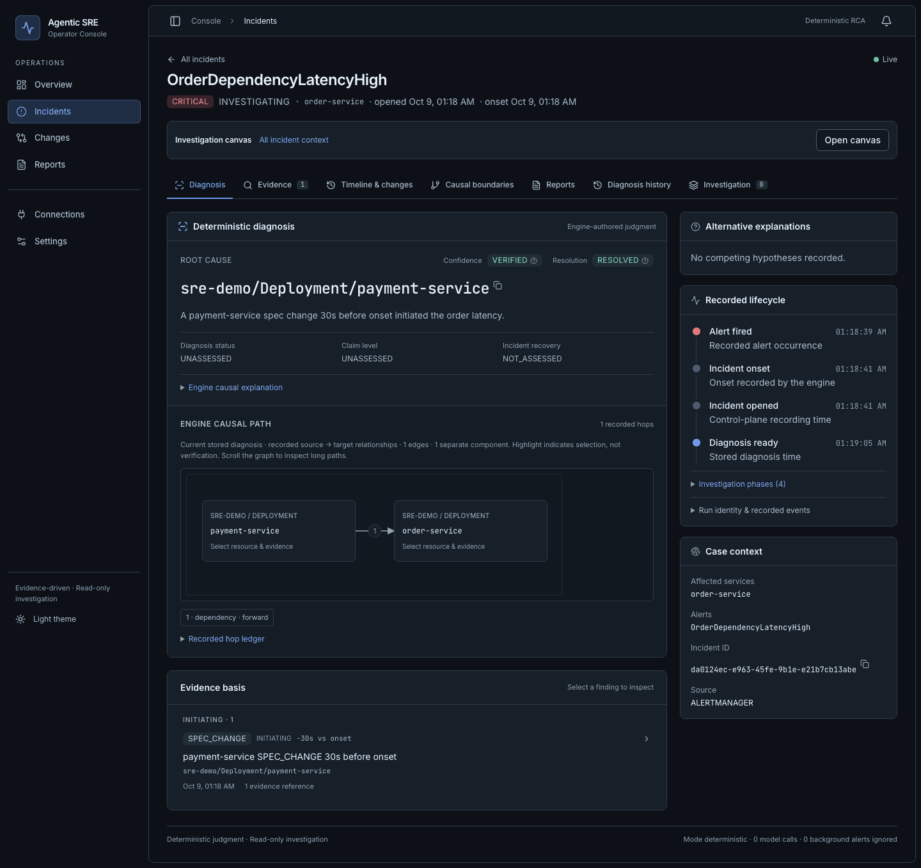The image size is (921, 868).
Task: Follow the All incident context link
Action: tap(294, 140)
